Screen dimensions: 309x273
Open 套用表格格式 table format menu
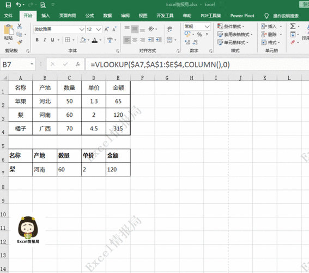coord(235,34)
